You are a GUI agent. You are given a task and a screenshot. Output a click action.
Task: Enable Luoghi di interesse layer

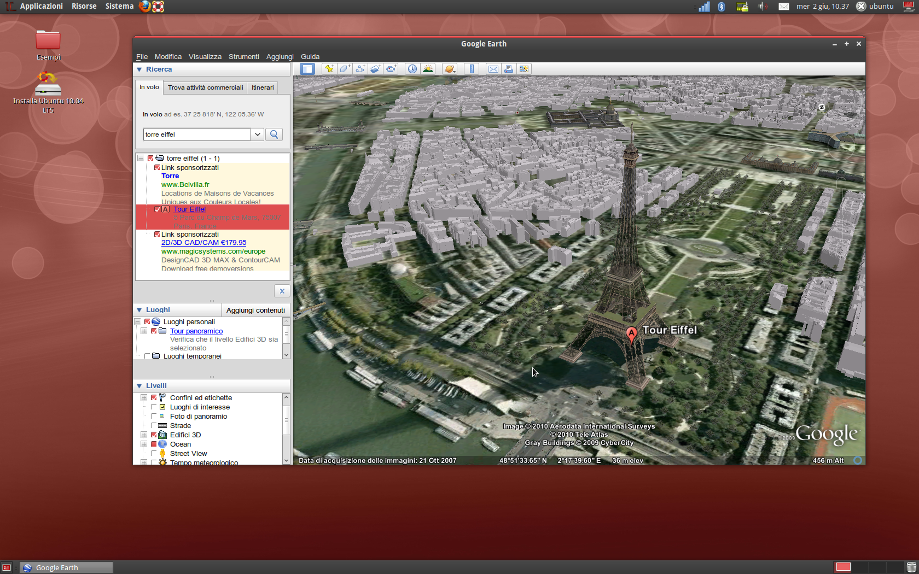154,407
